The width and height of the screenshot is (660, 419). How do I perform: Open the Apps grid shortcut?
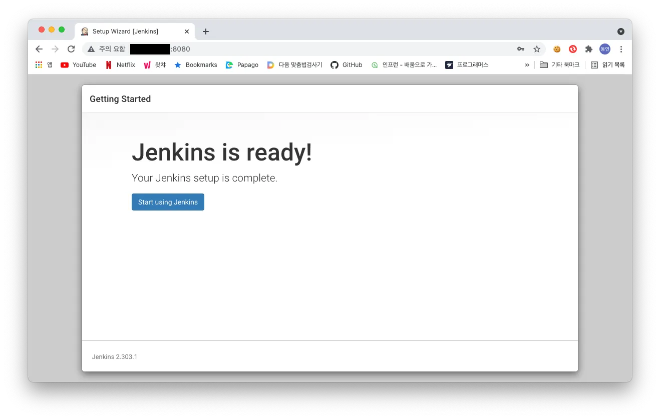tap(44, 65)
